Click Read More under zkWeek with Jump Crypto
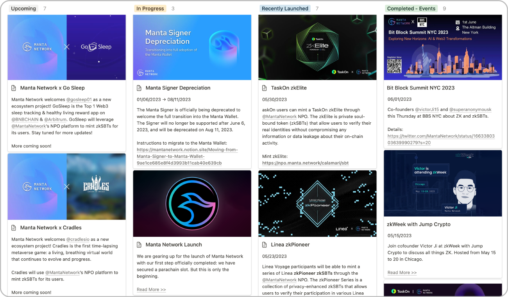The width and height of the screenshot is (508, 297). (402, 272)
